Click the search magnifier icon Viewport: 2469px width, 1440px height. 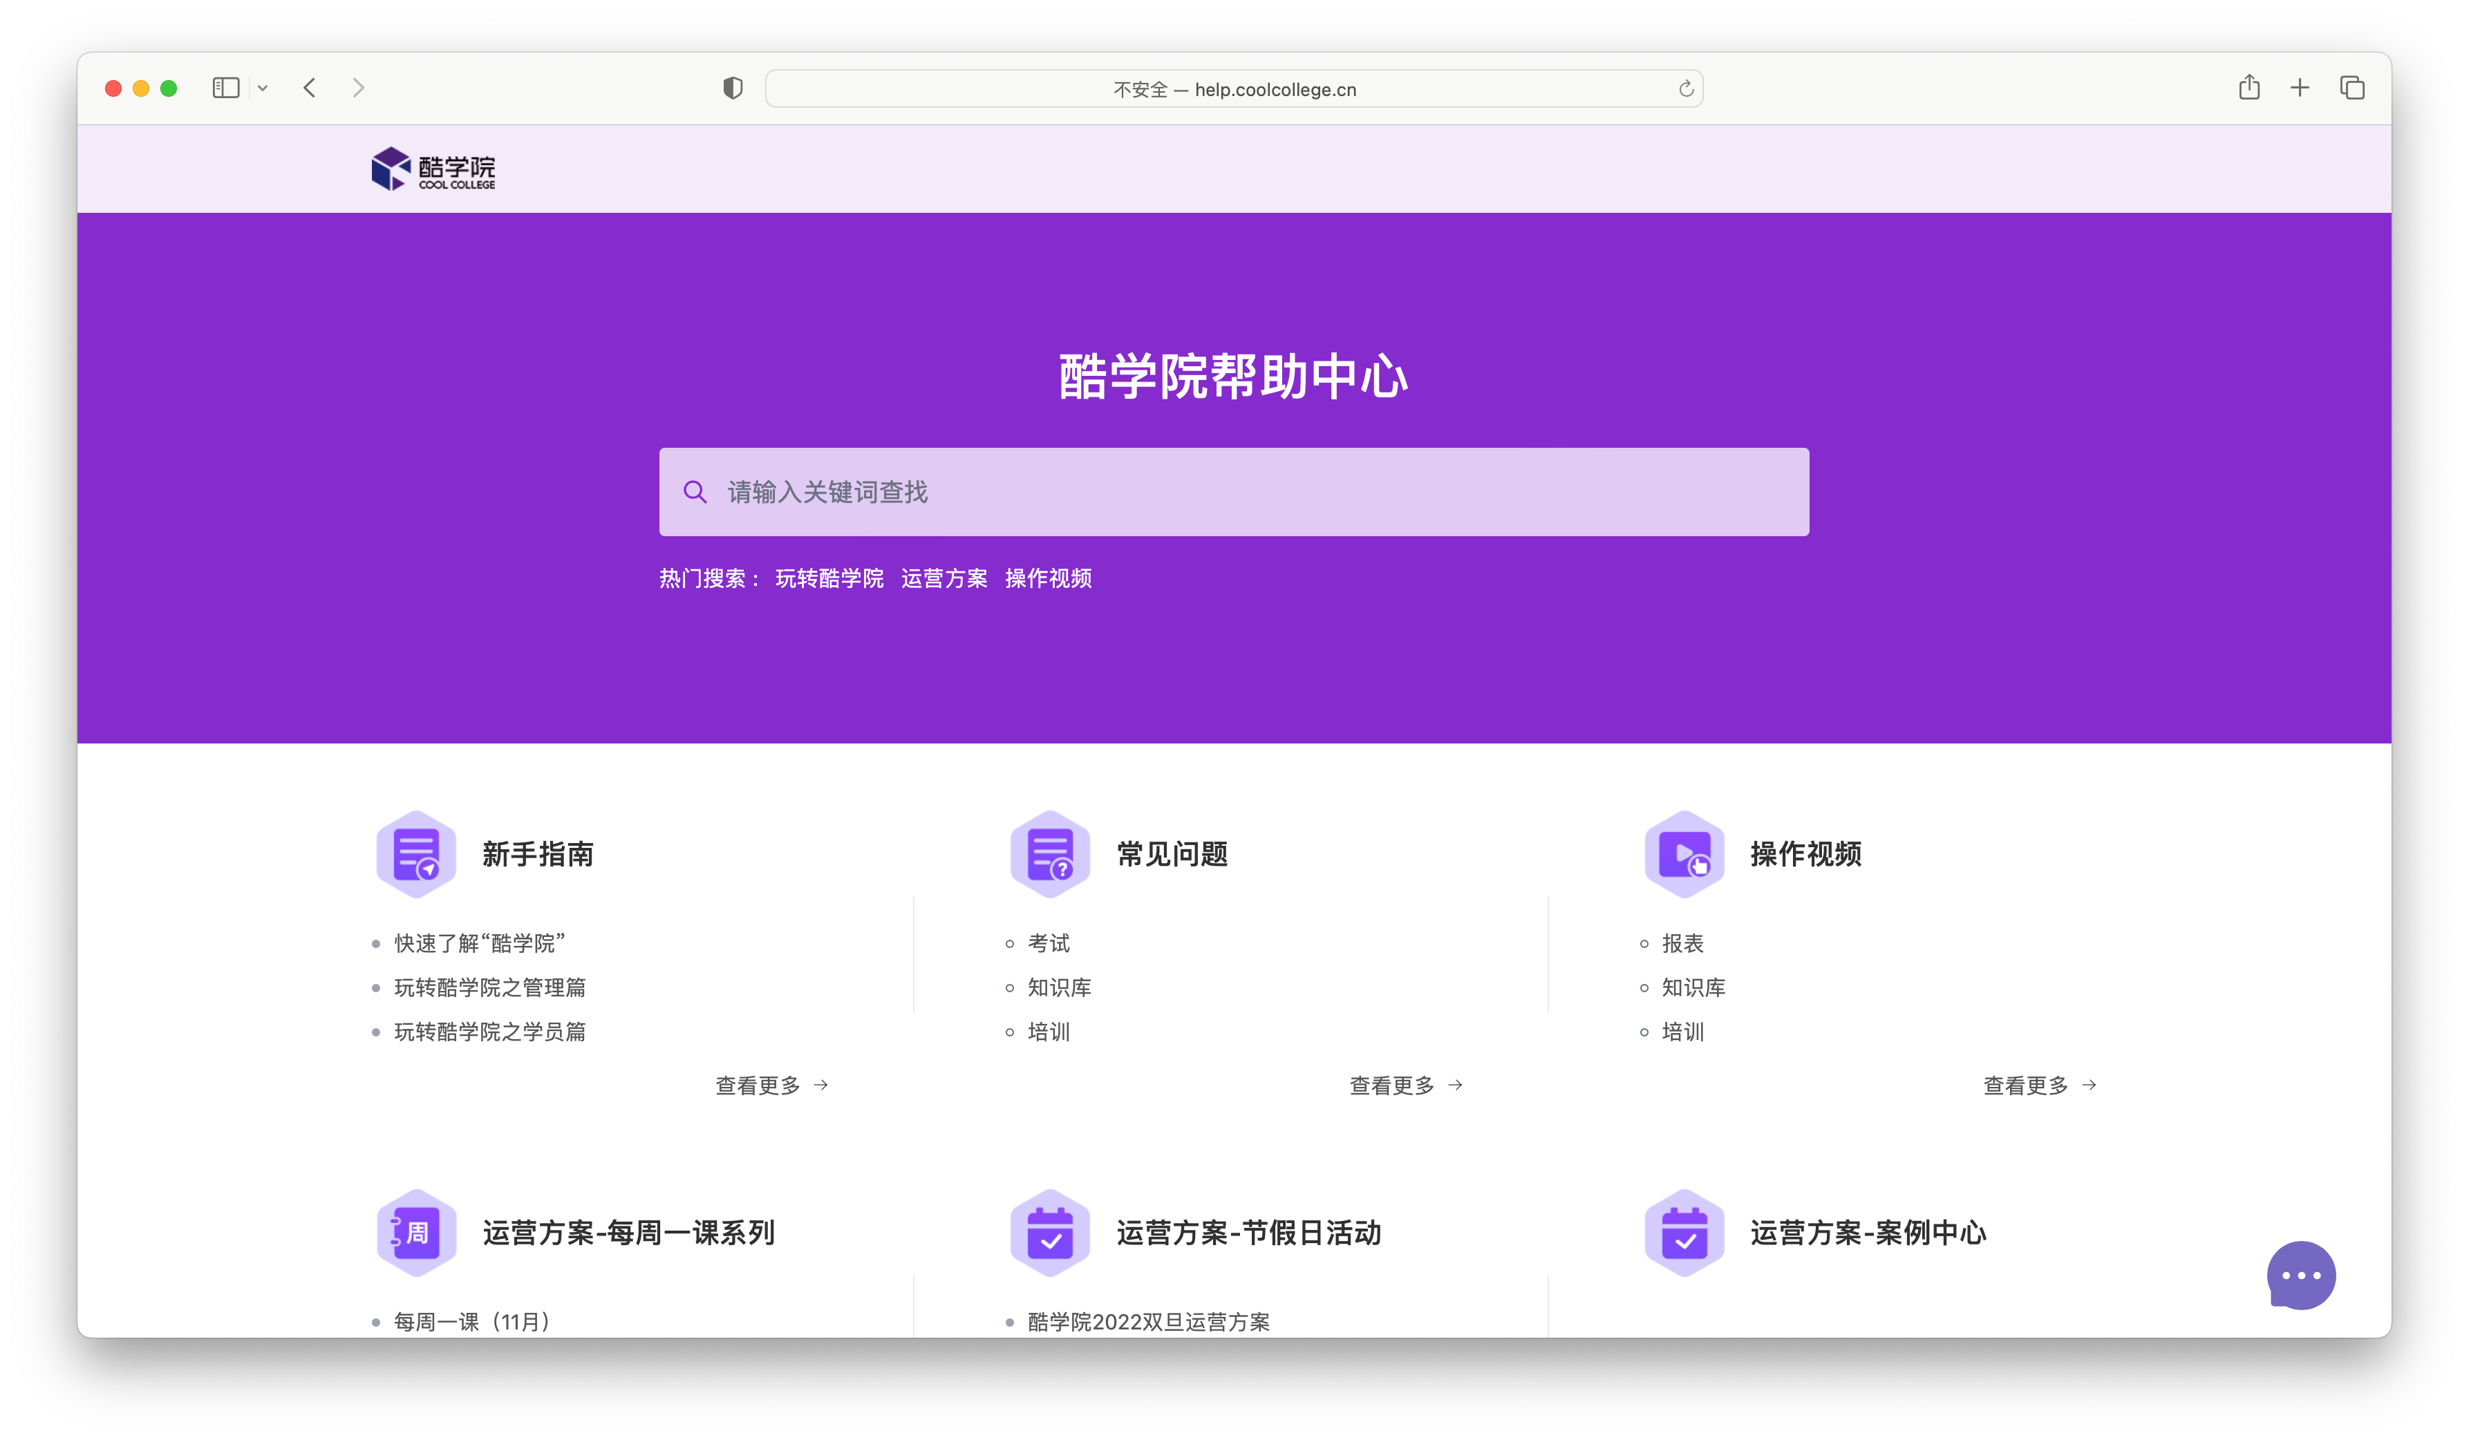click(x=695, y=492)
